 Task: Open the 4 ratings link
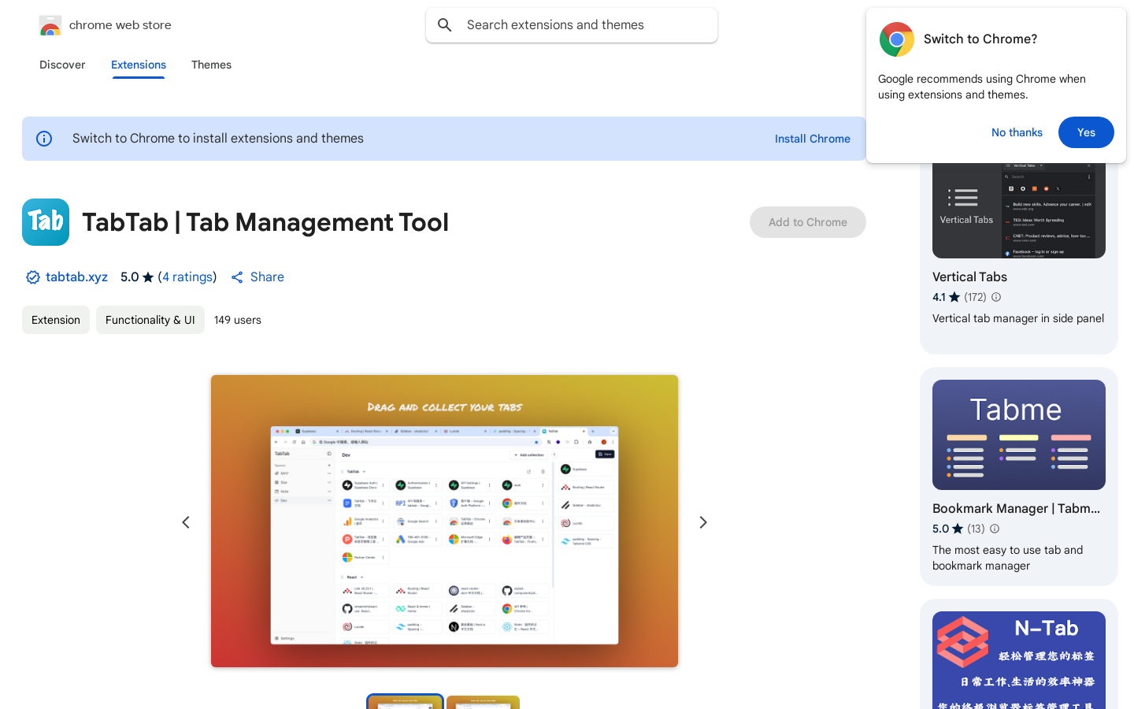[x=187, y=277]
